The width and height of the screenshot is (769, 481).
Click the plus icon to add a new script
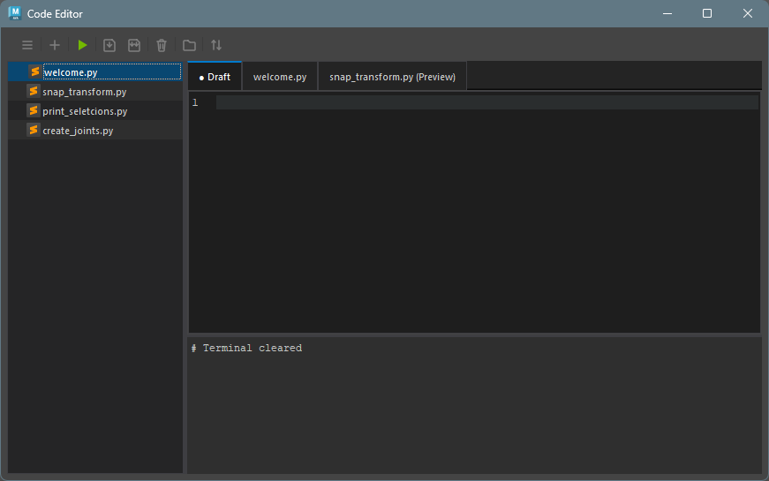55,45
